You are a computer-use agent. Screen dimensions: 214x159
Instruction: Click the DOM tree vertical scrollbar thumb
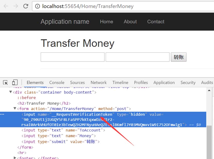tap(209, 142)
